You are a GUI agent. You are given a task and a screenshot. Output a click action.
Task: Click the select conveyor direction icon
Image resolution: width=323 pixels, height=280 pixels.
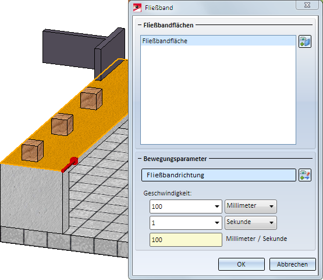click(305, 175)
